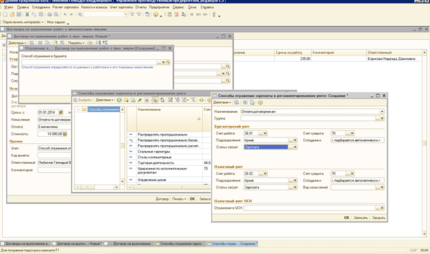Viewport: 430px width, 254px height.
Task: Click the Save diskette icon in main toolbar
Action: [19, 14]
